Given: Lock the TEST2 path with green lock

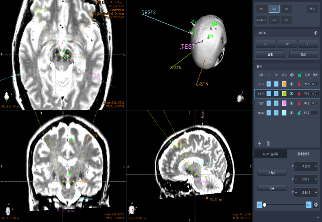Looking at the screenshot, I should point(299,113).
